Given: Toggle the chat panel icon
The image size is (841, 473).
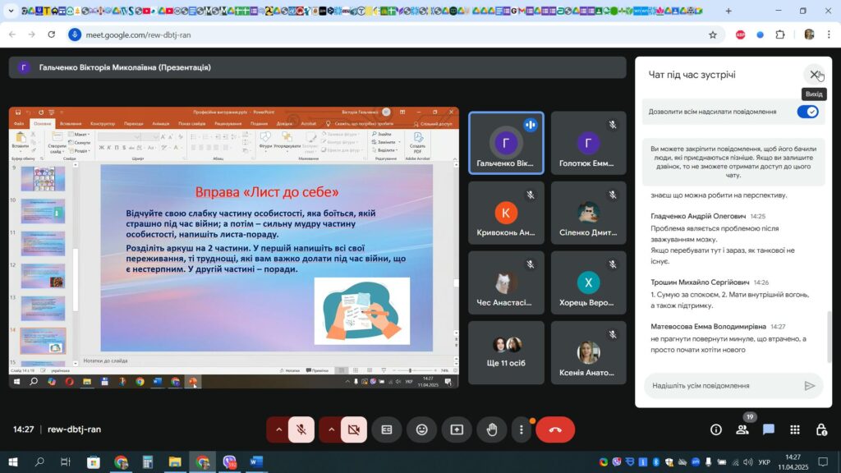Looking at the screenshot, I should click(x=769, y=429).
